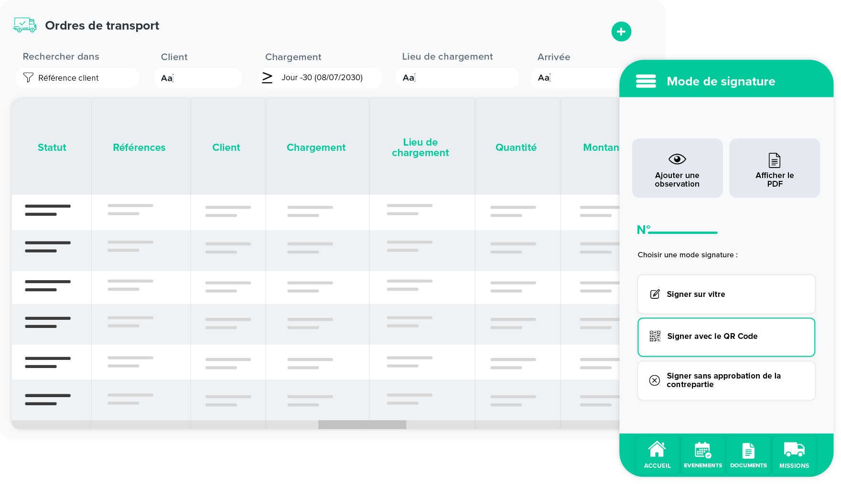Select Signer sur vitre option

click(x=726, y=294)
